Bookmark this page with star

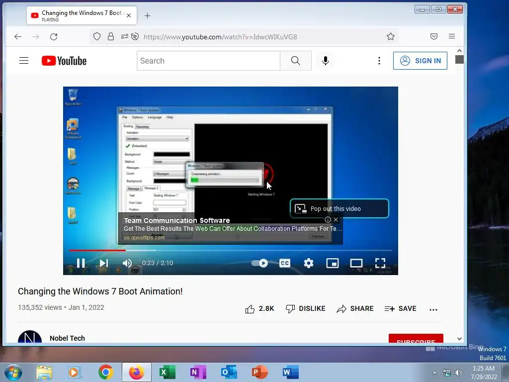[391, 36]
